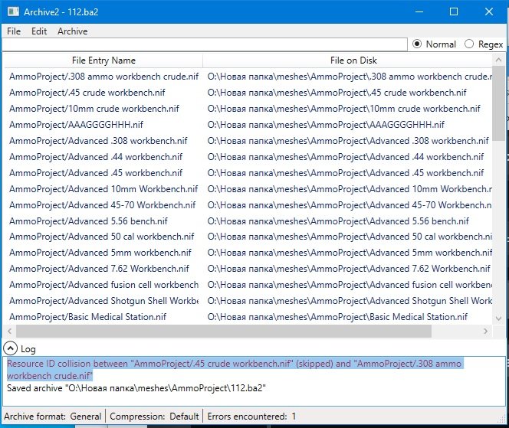Screen dimensions: 509x428
Task: Open the Edit menu
Action: pos(39,31)
